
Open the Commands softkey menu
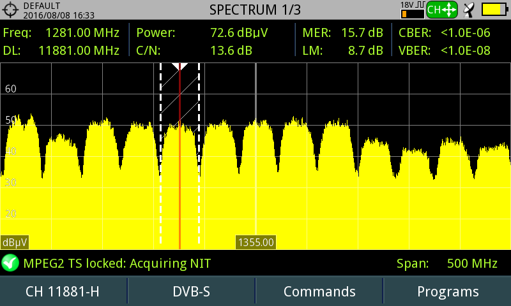(319, 292)
